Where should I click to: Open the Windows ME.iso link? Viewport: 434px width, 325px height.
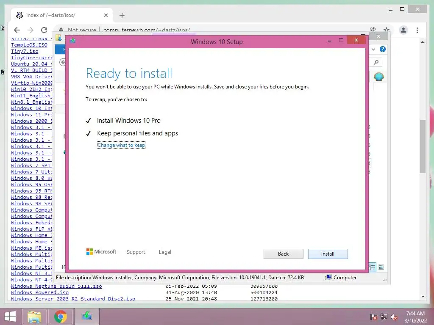pos(31,248)
